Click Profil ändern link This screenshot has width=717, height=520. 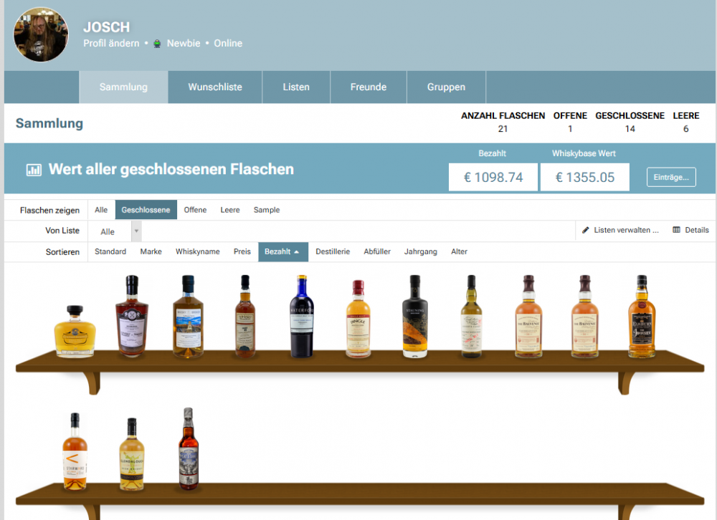coord(111,43)
